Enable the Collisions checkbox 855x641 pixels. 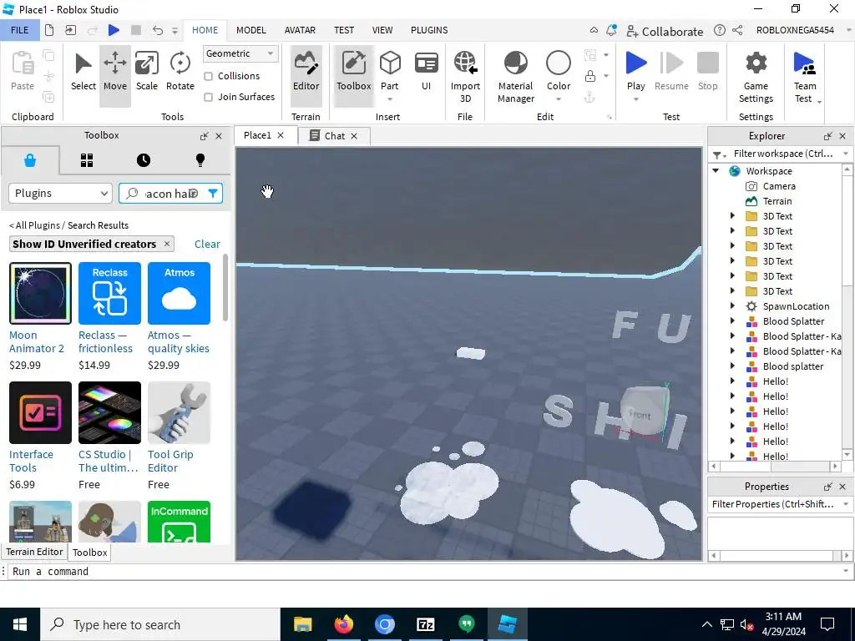[x=208, y=76]
